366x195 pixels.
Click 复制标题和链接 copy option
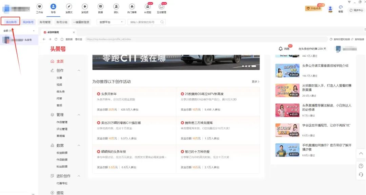[x=340, y=39]
